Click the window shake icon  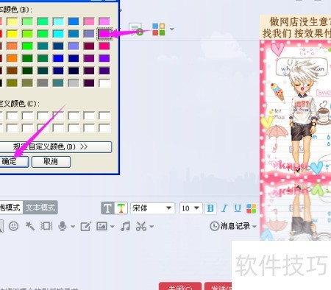click(46, 226)
